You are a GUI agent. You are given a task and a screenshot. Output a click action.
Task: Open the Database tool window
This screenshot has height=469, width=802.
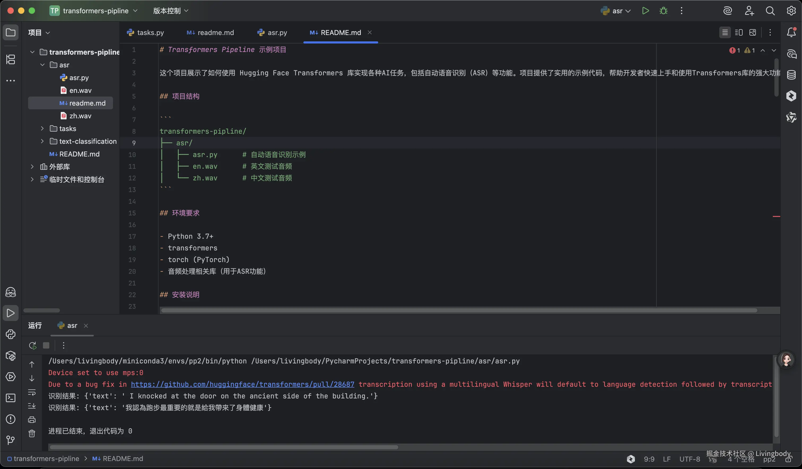click(x=791, y=75)
